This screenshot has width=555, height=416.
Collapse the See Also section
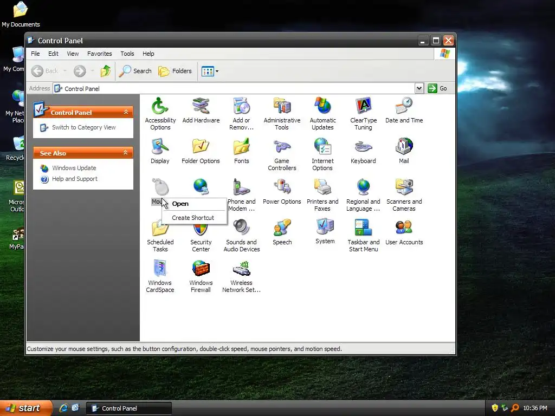click(x=126, y=153)
